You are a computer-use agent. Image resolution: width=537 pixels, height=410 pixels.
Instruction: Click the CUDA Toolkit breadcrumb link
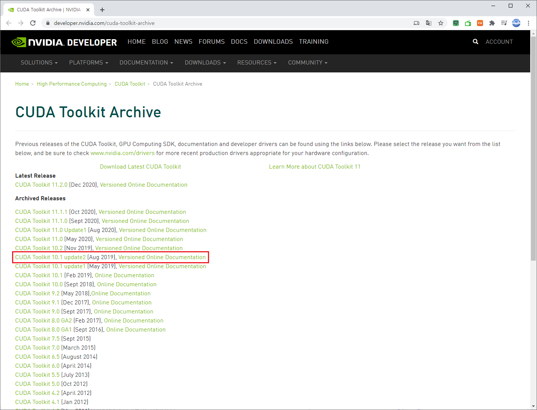pos(130,84)
